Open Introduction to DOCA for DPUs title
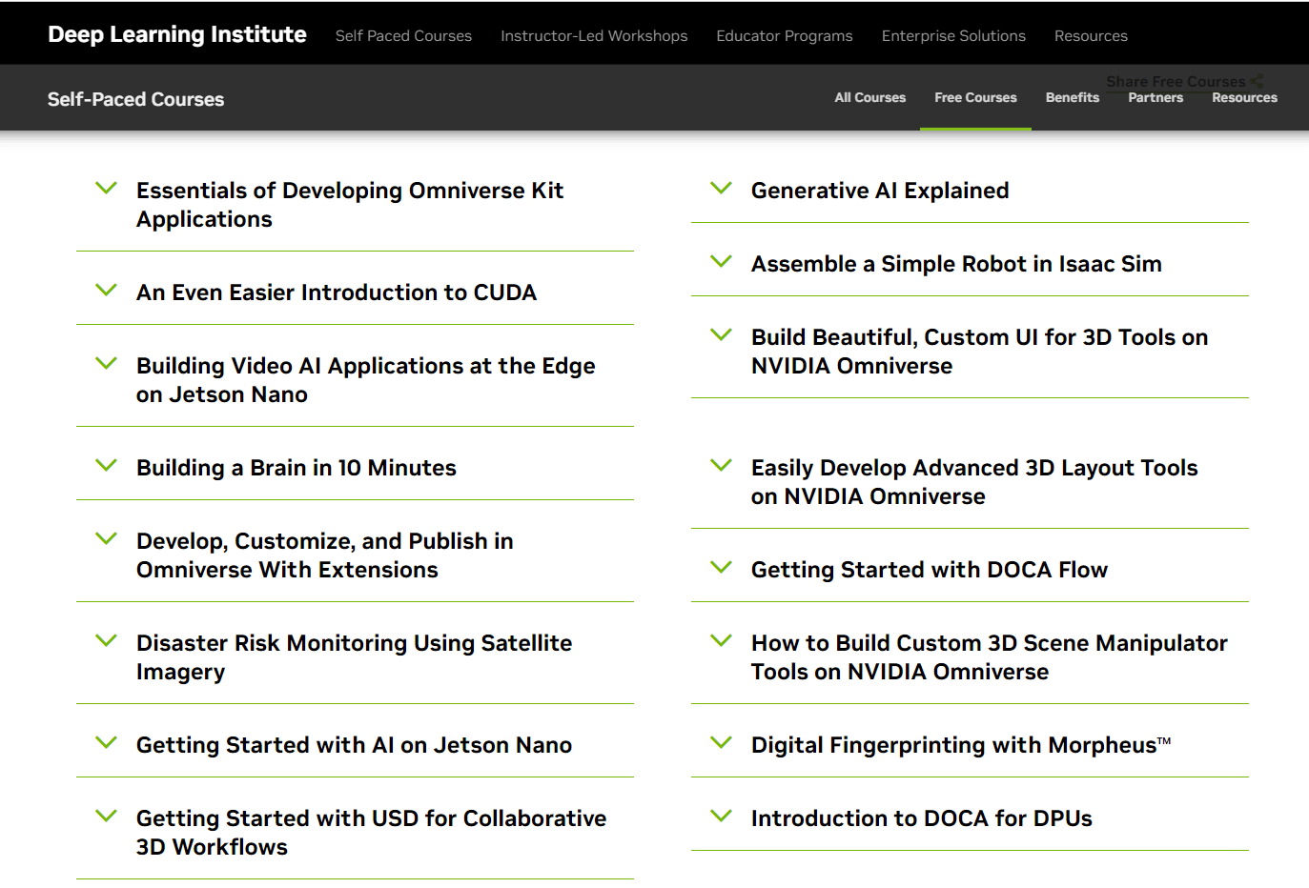This screenshot has height=888, width=1309. (922, 818)
